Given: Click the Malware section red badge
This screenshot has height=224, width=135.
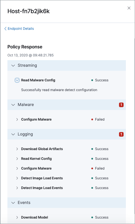Looking at the screenshot, I should pyautogui.click(x=121, y=105).
